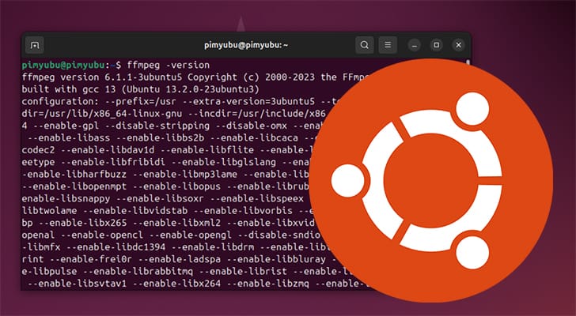The height and width of the screenshot is (316, 576).
Task: Click '--enable-libx265' option text
Action: 82,223
